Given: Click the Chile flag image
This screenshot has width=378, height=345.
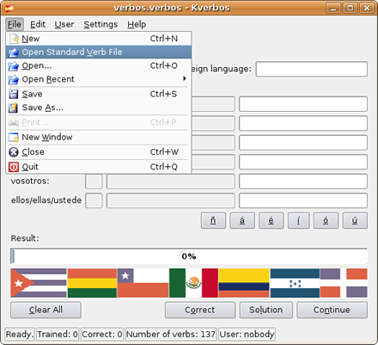Looking at the screenshot, I should coord(143,283).
